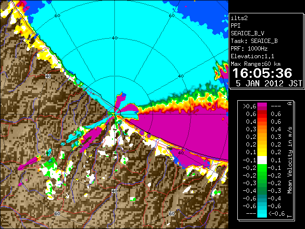Screen dimensions: 305x229
Task: Click the 40 range label directly north of radar
Action: click(114, 38)
